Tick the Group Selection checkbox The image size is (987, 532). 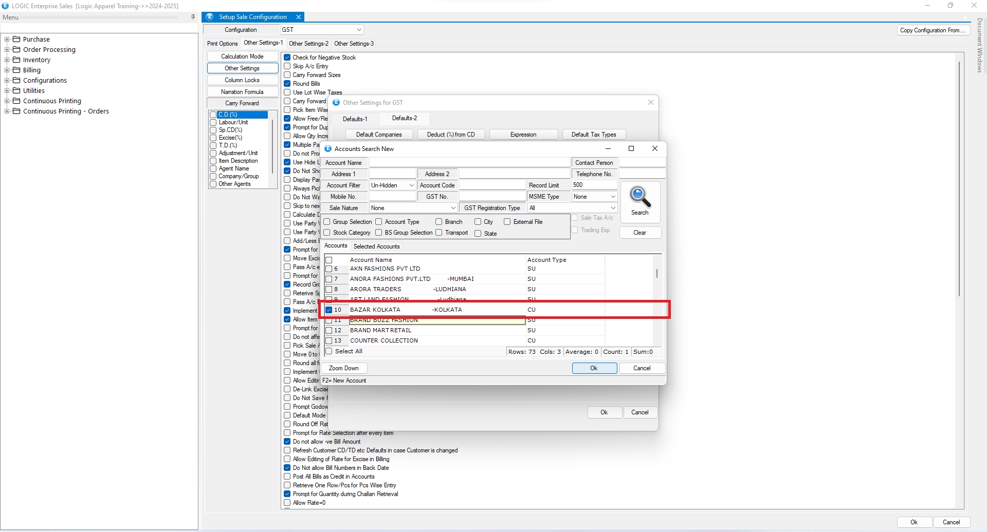click(327, 222)
